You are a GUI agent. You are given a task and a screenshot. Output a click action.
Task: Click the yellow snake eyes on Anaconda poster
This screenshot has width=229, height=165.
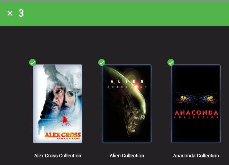[x=196, y=98]
